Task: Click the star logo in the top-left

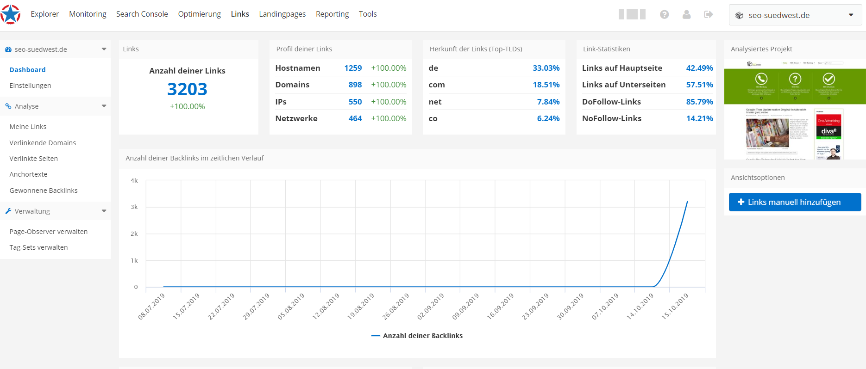Action: click(11, 14)
